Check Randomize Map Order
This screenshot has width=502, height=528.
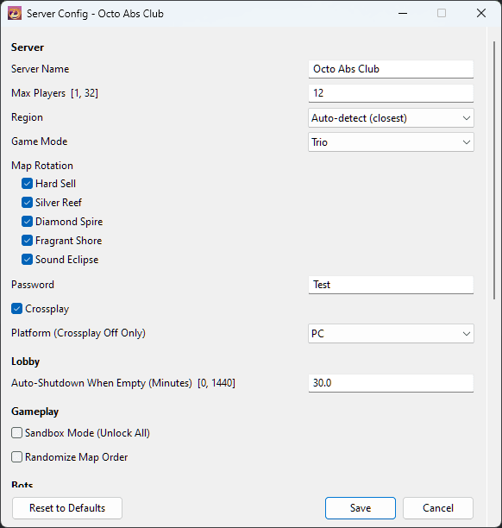pyautogui.click(x=17, y=457)
